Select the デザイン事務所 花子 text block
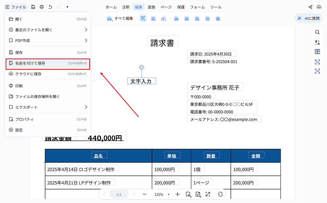Screen dimensions: 327x203 coord(215,87)
